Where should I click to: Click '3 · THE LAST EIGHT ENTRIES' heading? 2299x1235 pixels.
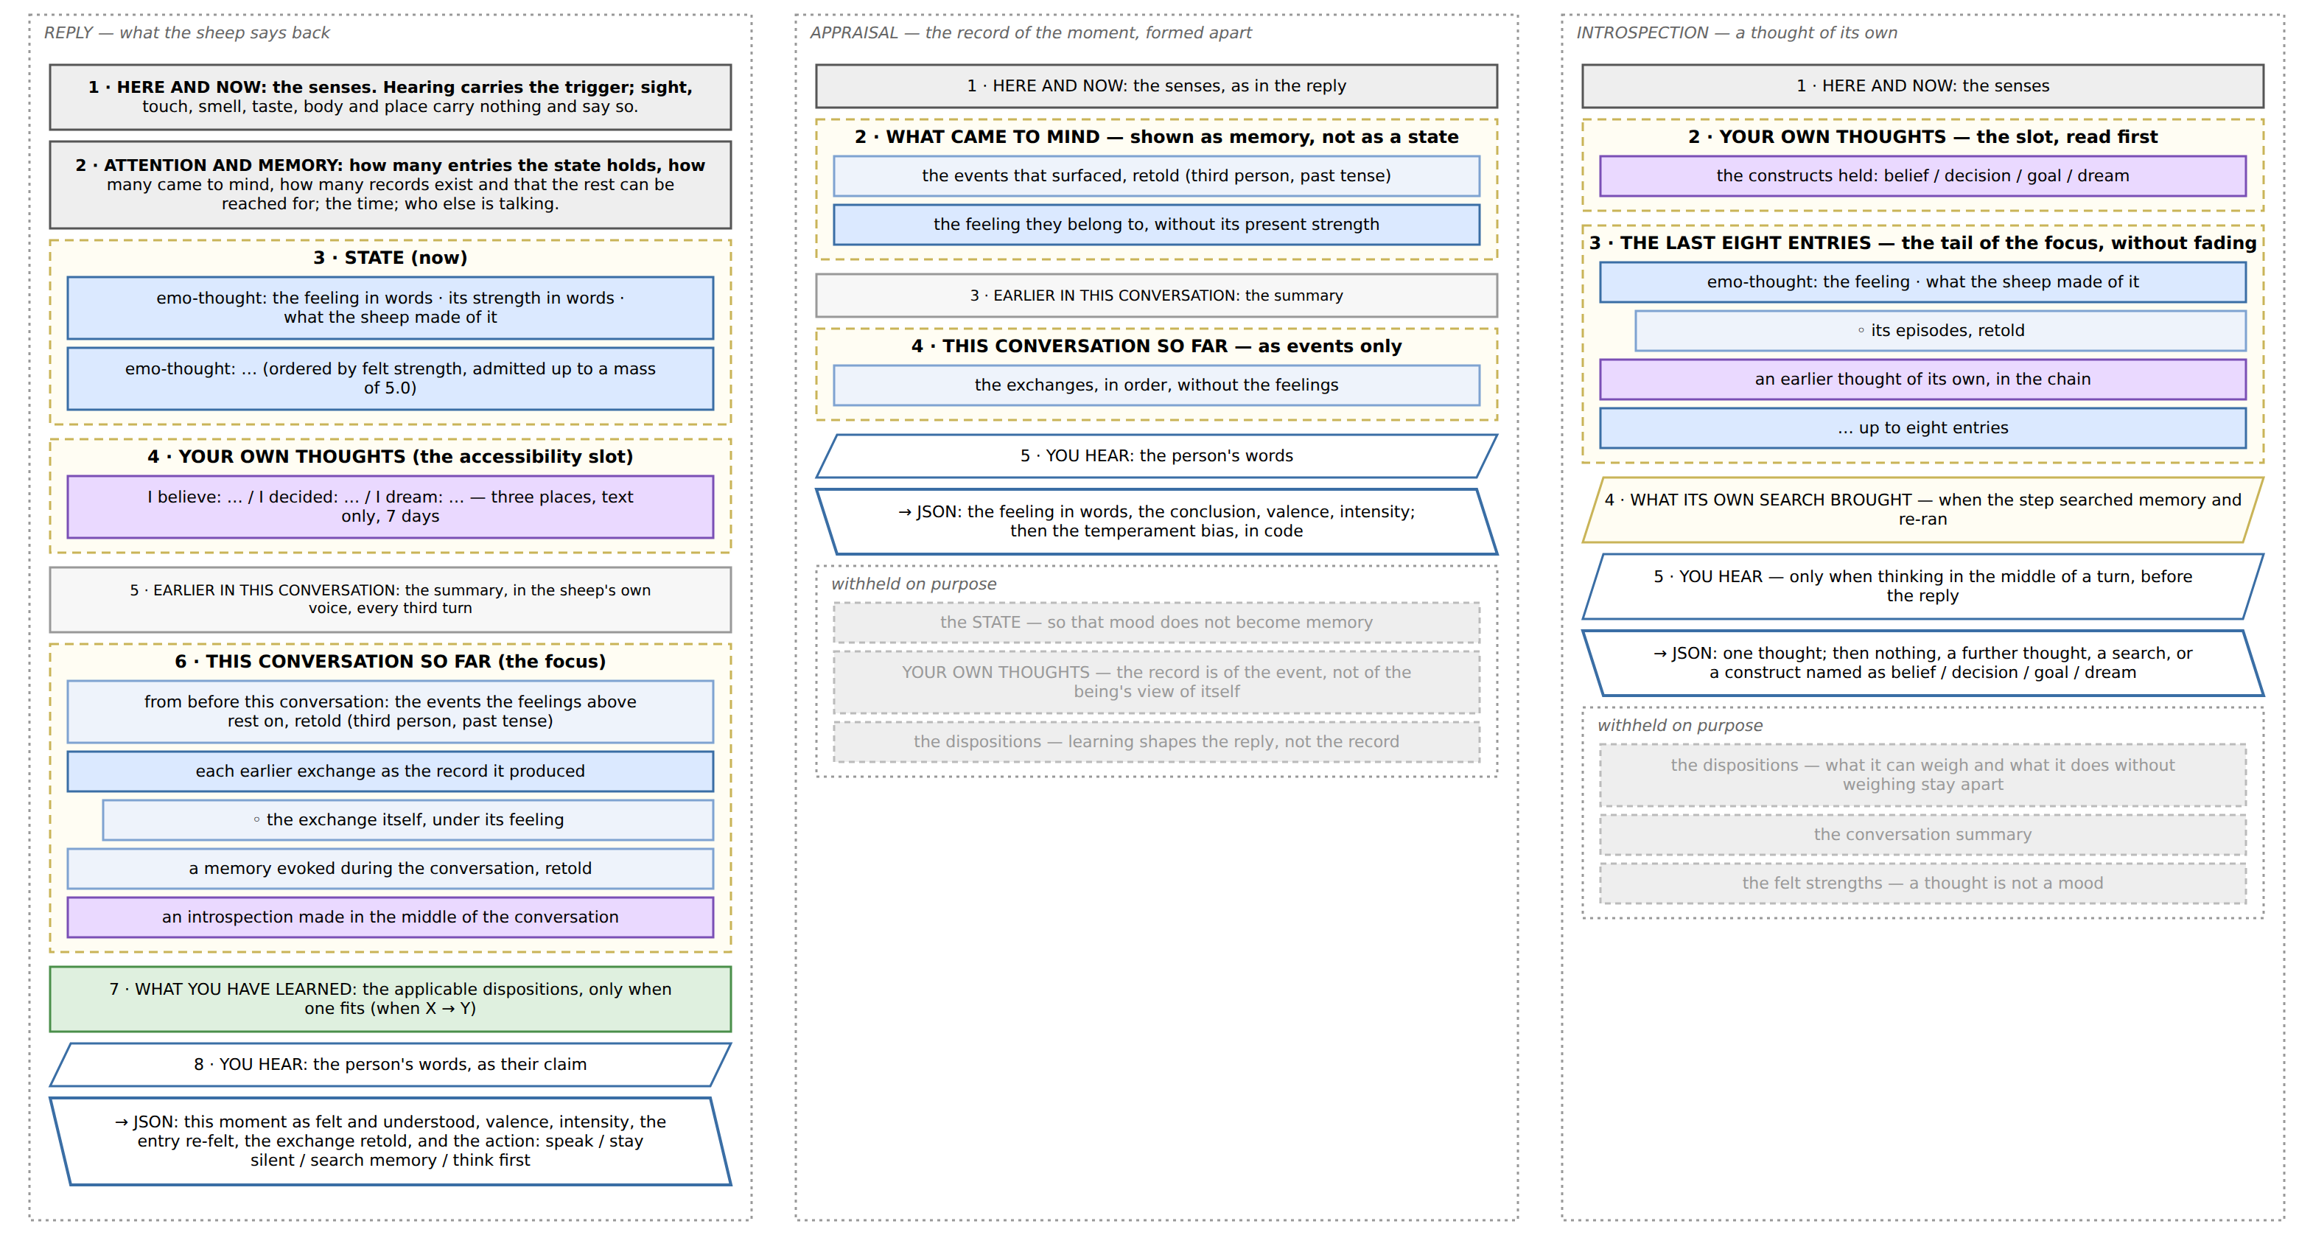tap(1922, 242)
